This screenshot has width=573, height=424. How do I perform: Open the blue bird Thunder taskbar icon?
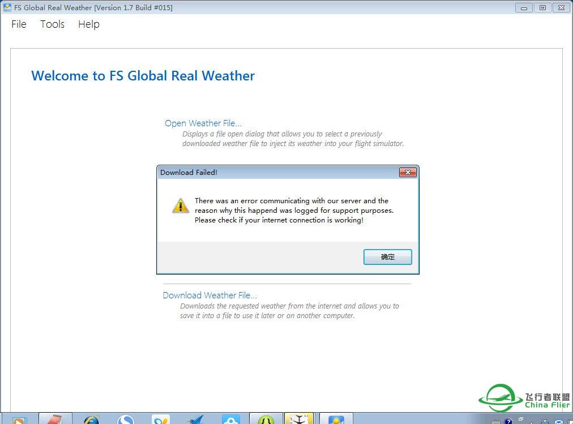pyautogui.click(x=195, y=419)
